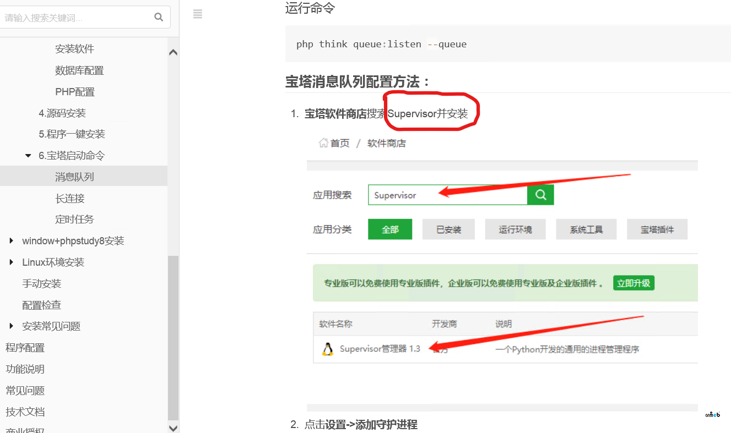Open the 技术文档 section
This screenshot has height=433, width=731.
25,412
